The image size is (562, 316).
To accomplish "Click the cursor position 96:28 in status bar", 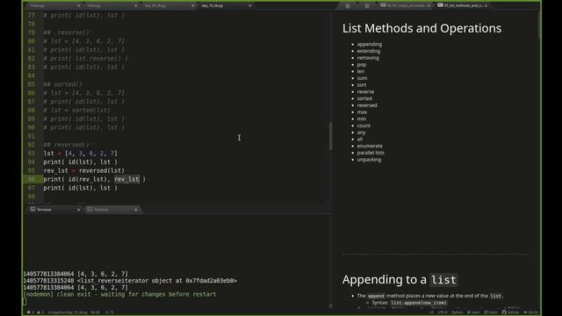I will pos(95,312).
